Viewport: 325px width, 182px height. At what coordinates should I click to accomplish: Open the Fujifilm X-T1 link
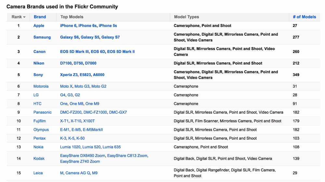coord(64,121)
